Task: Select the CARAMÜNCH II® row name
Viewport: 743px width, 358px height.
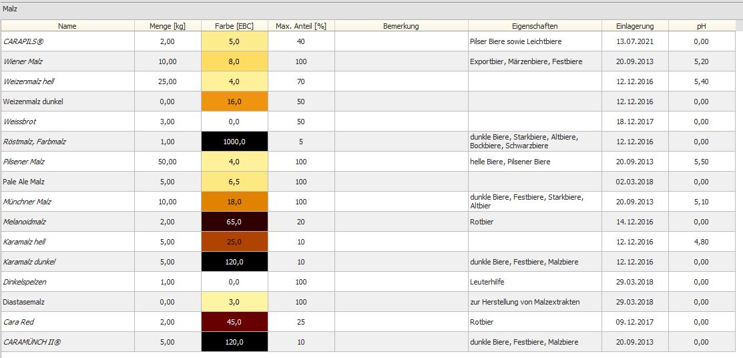Action: tap(67, 342)
